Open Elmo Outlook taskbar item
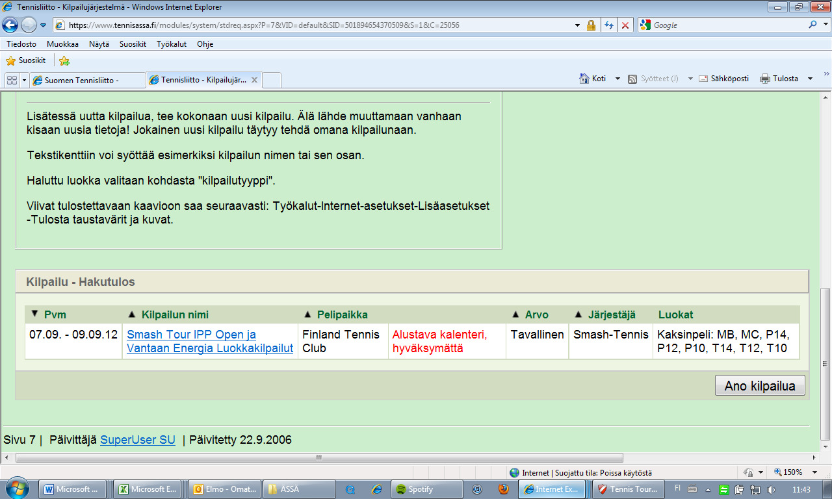This screenshot has width=832, height=499. point(223,489)
